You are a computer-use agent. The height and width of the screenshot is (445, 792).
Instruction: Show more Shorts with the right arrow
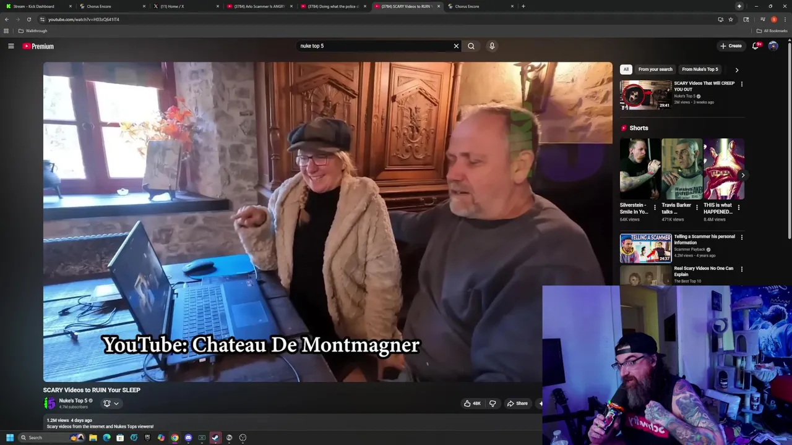[742, 176]
